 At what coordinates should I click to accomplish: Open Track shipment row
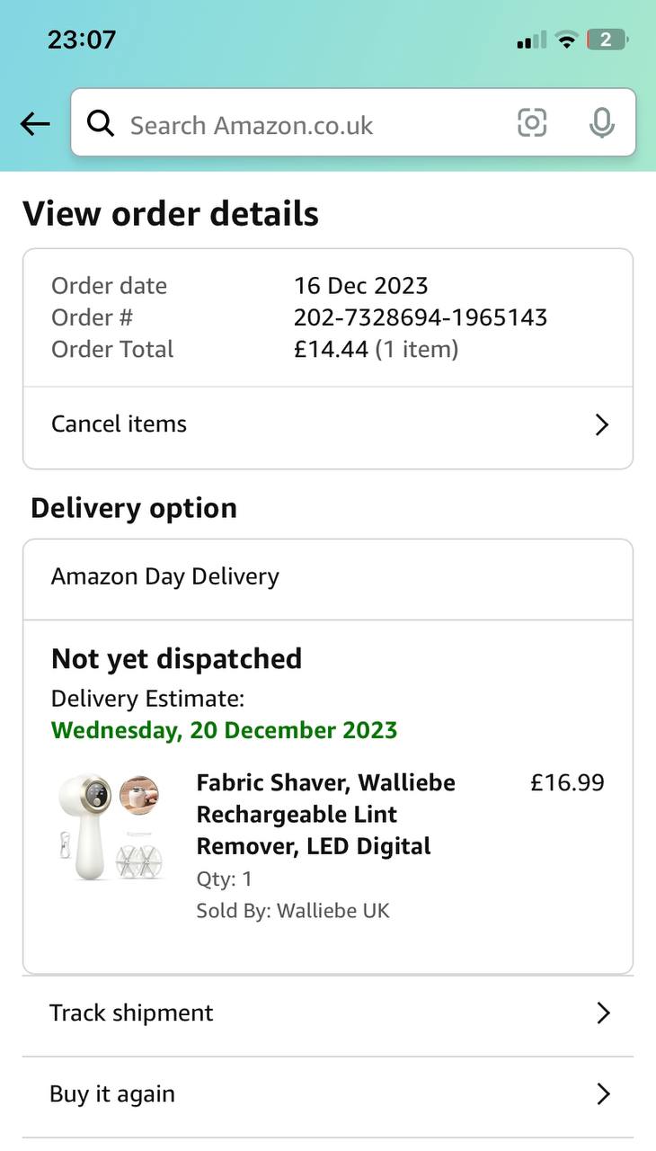coord(131,1013)
